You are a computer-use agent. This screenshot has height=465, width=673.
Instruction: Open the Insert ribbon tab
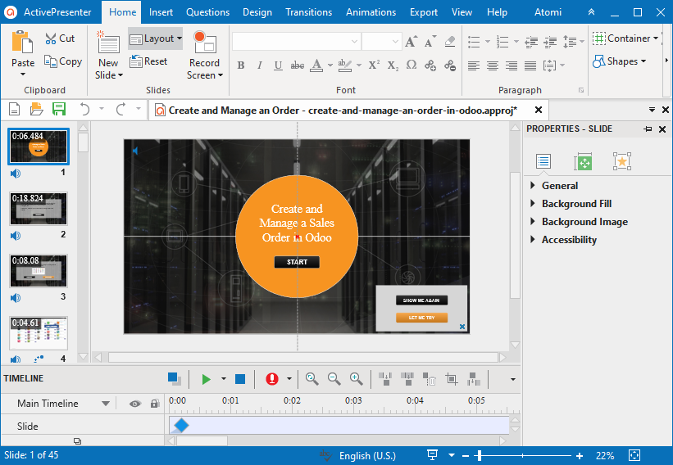click(161, 12)
